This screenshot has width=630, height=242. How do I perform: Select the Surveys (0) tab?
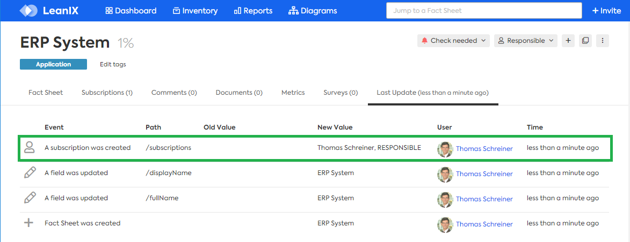click(x=341, y=93)
